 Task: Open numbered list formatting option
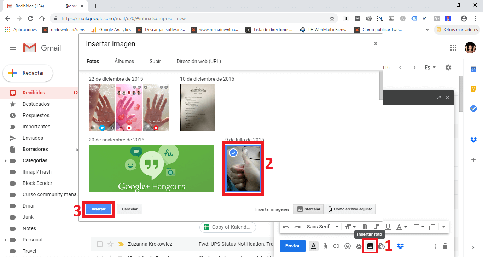coord(432,227)
